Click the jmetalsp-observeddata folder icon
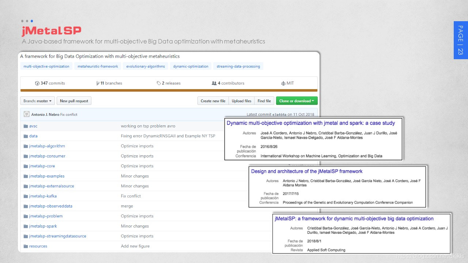 (26, 206)
